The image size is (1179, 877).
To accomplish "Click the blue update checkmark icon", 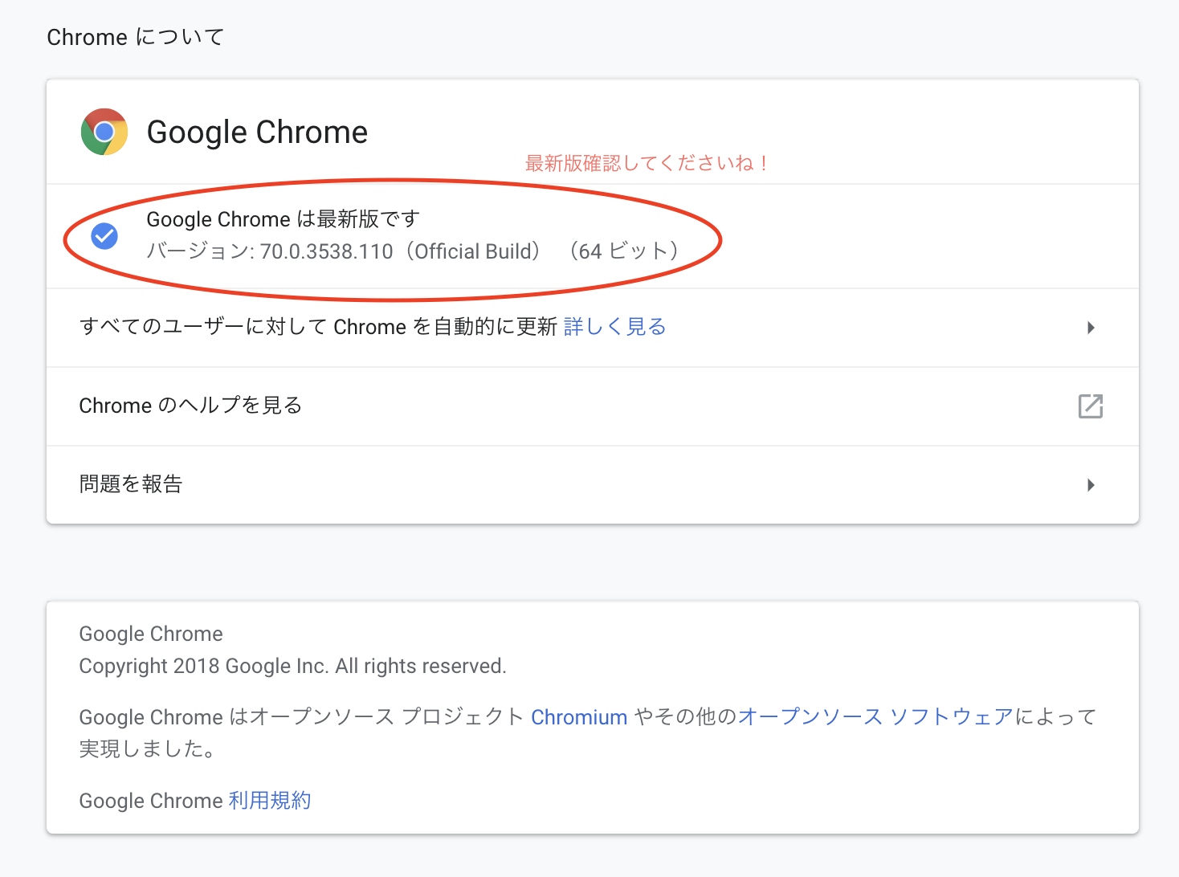I will 104,236.
